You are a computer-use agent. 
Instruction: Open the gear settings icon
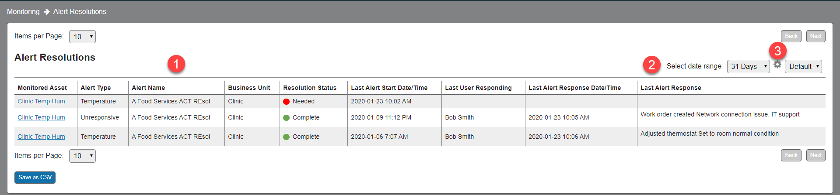coord(777,65)
